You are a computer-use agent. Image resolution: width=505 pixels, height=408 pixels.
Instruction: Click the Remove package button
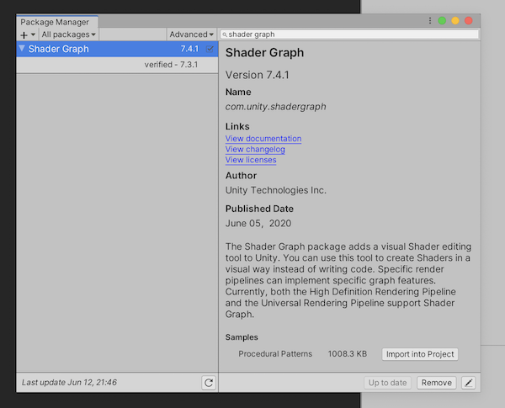click(x=436, y=383)
